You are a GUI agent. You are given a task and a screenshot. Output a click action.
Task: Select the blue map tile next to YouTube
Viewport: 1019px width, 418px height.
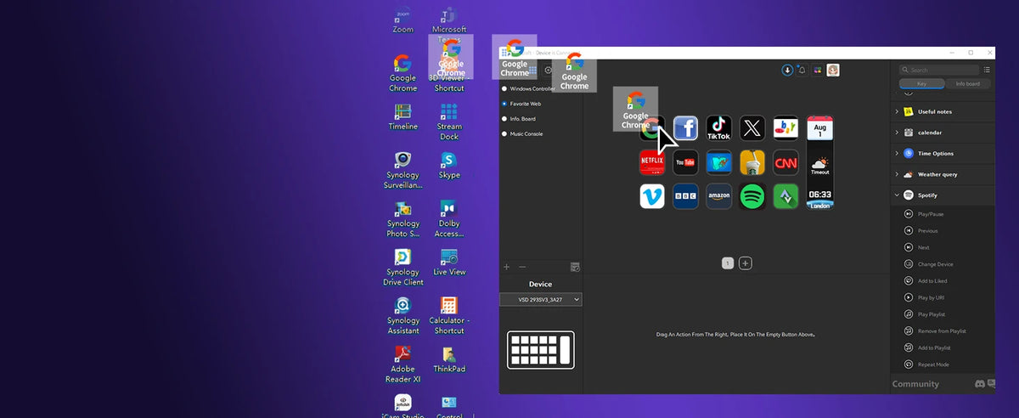[718, 162]
